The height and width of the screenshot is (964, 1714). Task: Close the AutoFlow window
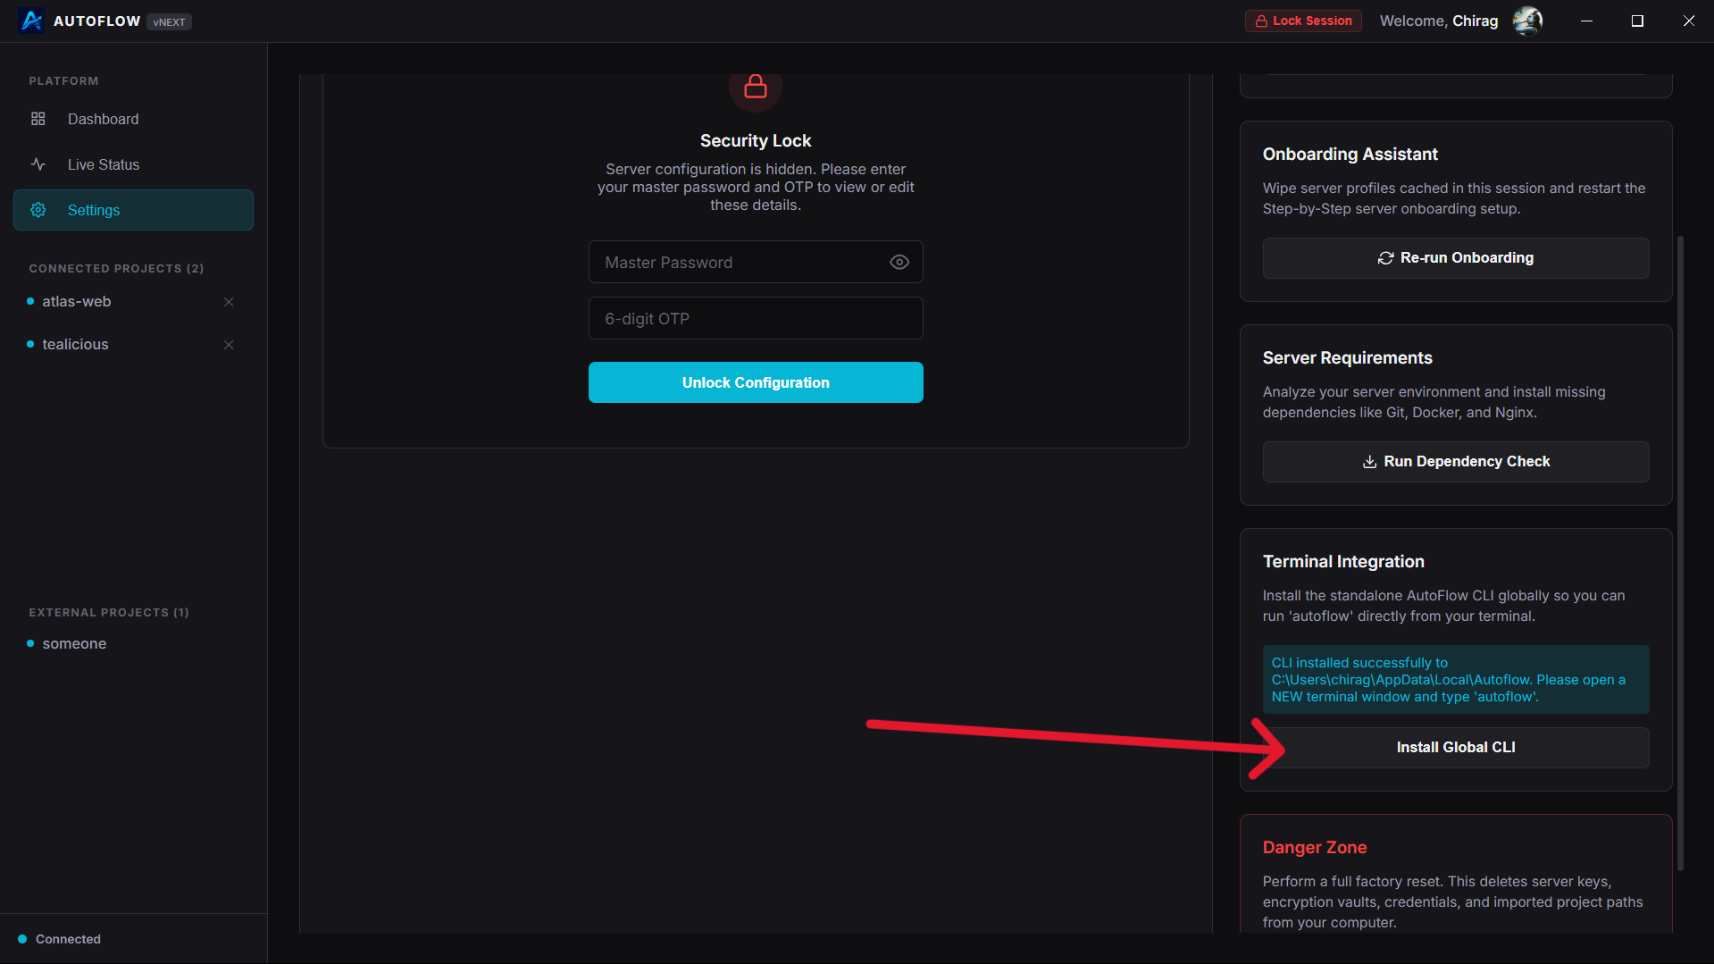point(1688,21)
